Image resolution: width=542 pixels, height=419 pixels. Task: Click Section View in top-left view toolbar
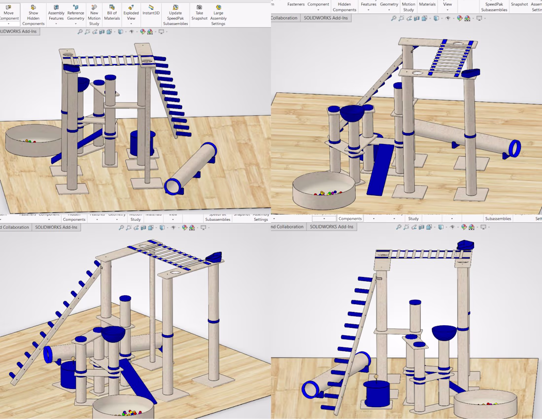(102, 32)
